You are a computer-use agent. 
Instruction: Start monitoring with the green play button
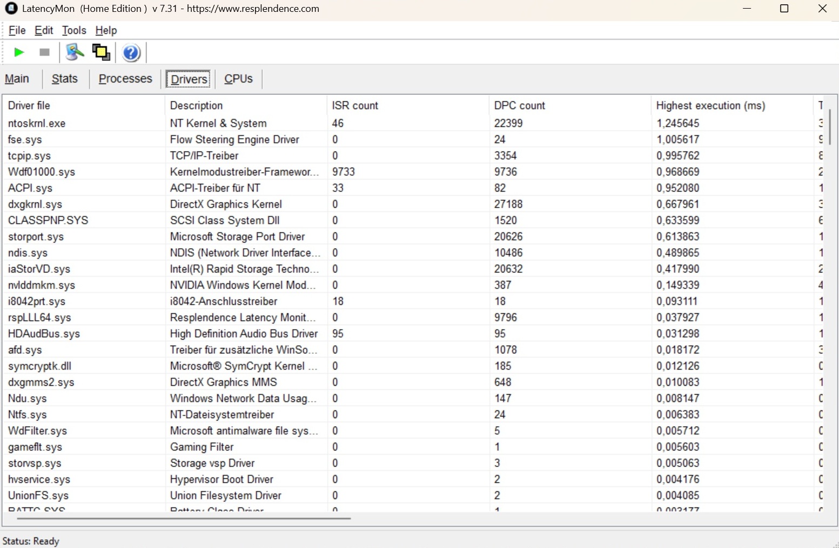(19, 52)
